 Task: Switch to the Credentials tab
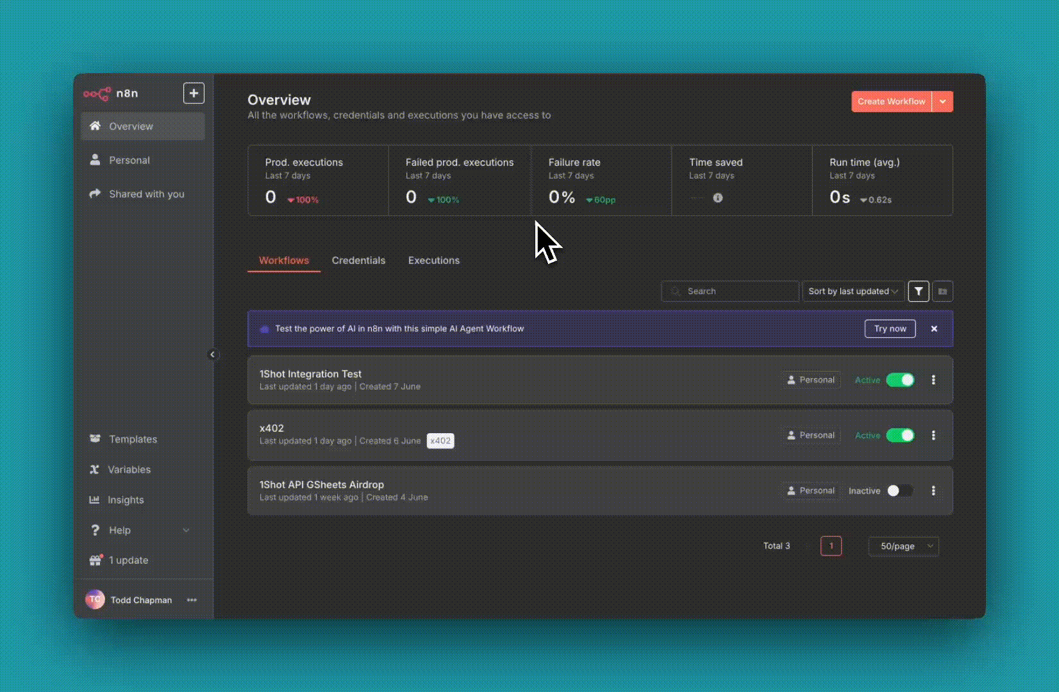click(x=358, y=260)
